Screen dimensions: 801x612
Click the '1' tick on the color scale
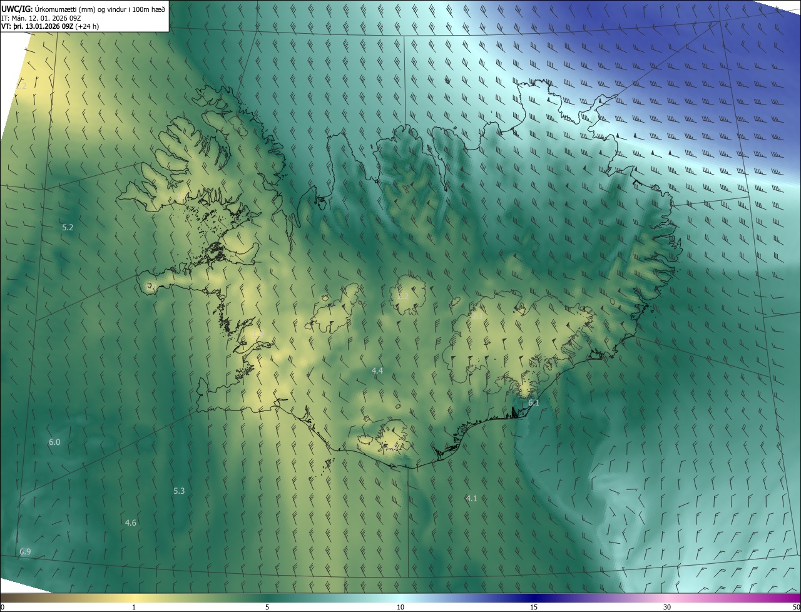134,608
